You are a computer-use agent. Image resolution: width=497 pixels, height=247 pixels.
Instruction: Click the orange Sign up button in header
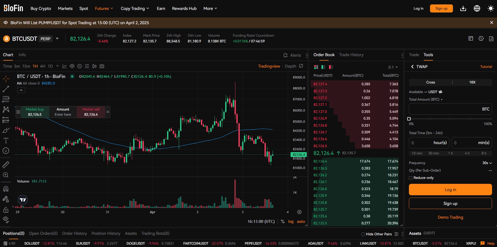[441, 8]
